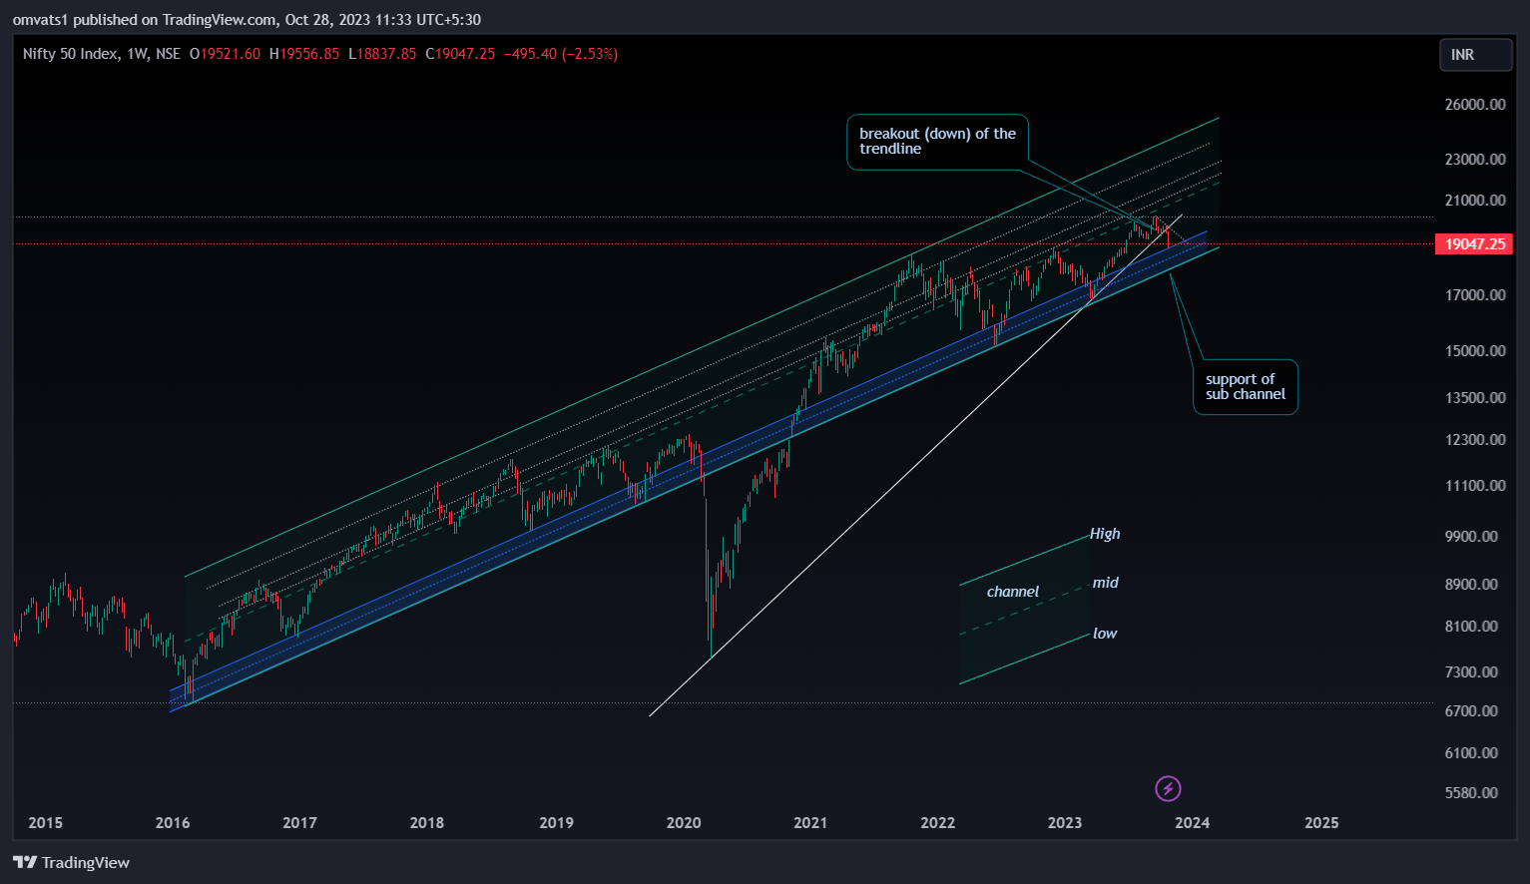Click the 17000.00 price axis label
The image size is (1530, 884).
pos(1475,295)
